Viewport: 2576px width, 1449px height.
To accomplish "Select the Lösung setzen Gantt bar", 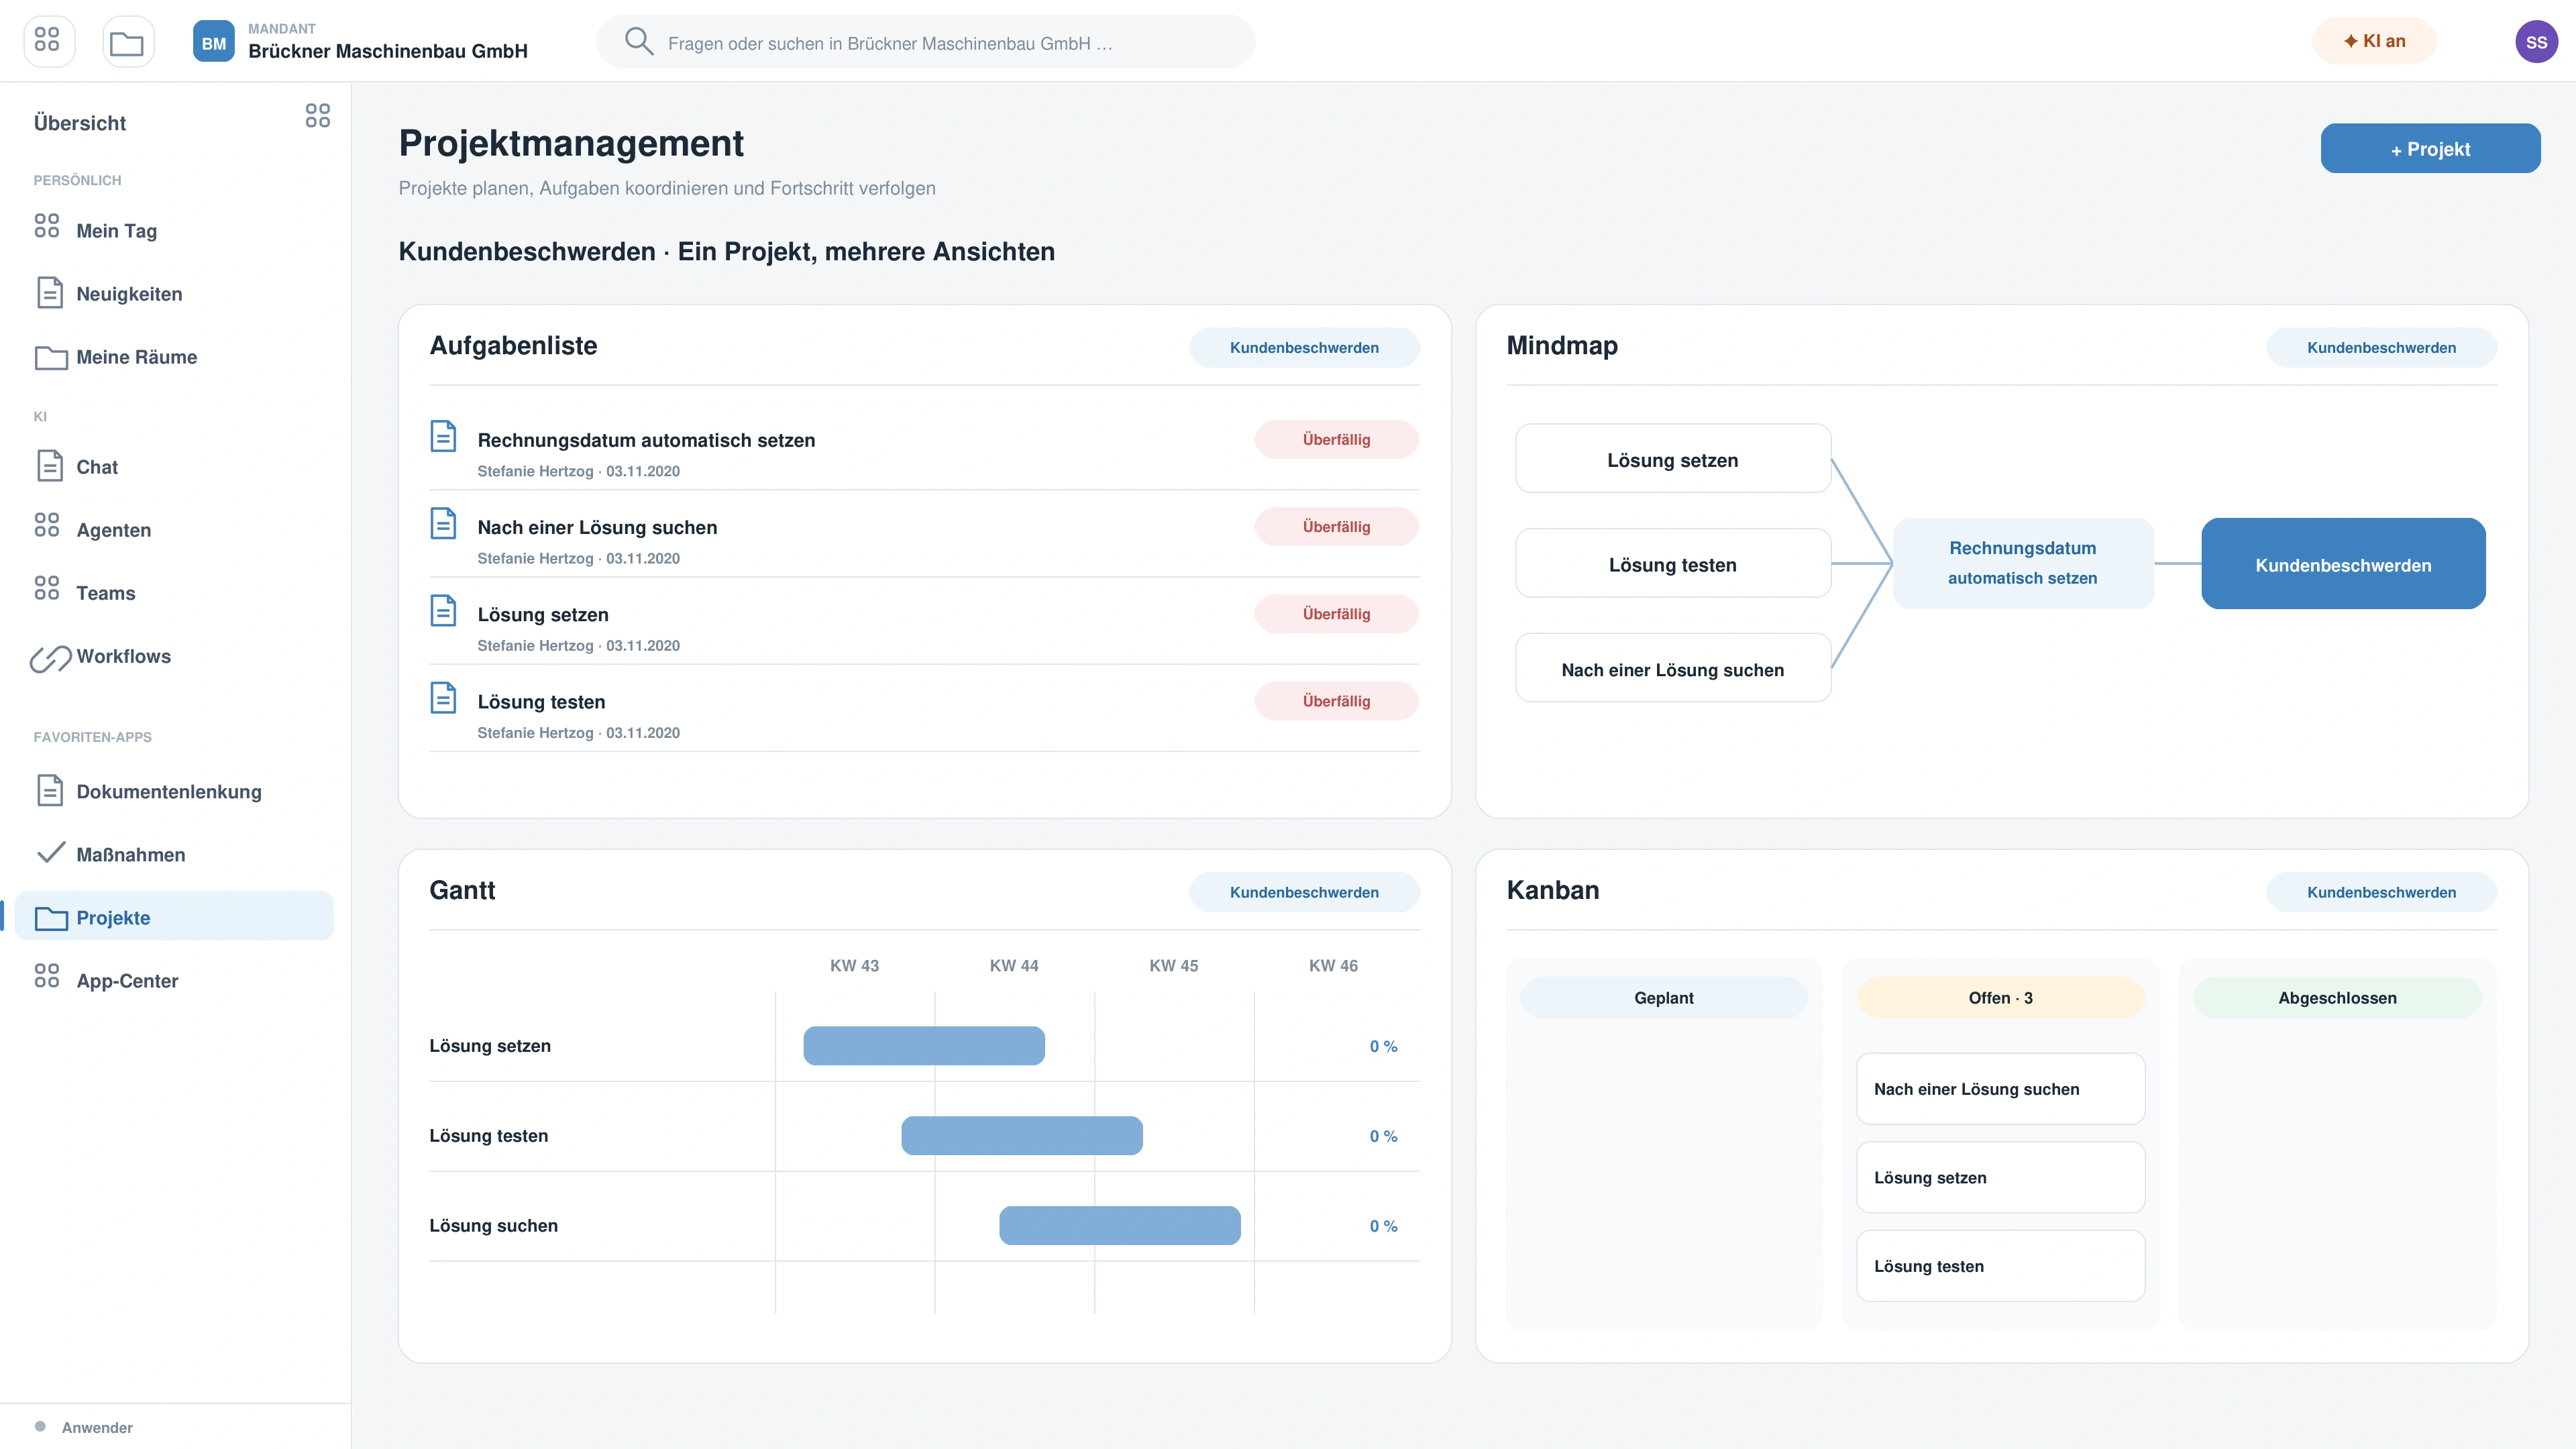I will 924,1045.
